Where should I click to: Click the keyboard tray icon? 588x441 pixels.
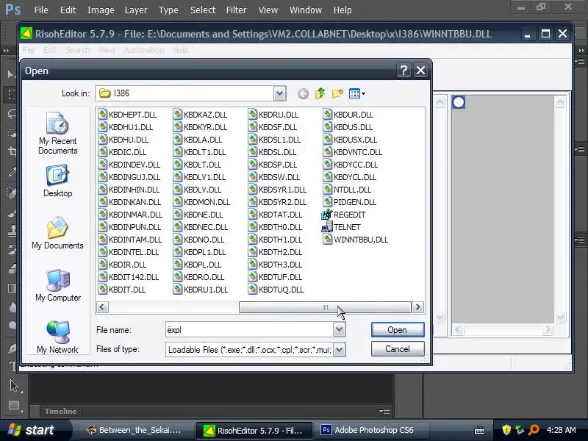tap(479, 431)
